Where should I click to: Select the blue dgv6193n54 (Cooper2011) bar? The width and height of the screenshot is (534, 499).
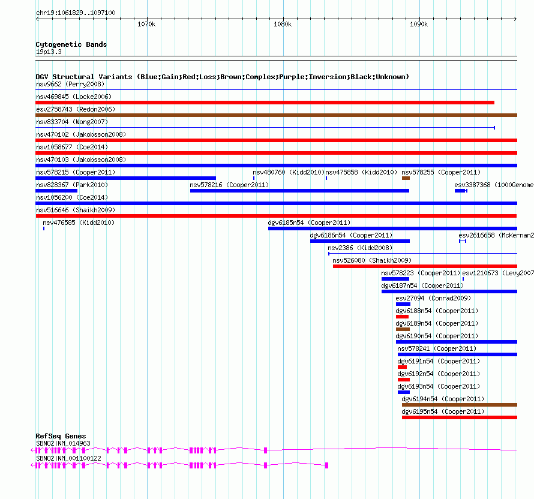click(404, 392)
